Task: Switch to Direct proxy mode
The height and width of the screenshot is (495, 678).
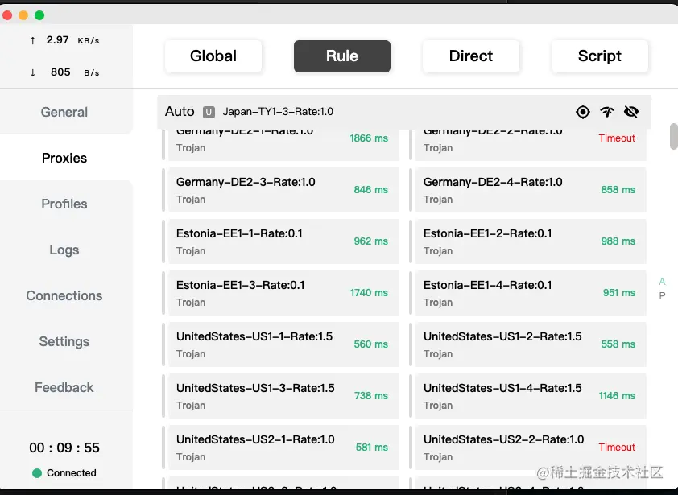Action: (471, 56)
